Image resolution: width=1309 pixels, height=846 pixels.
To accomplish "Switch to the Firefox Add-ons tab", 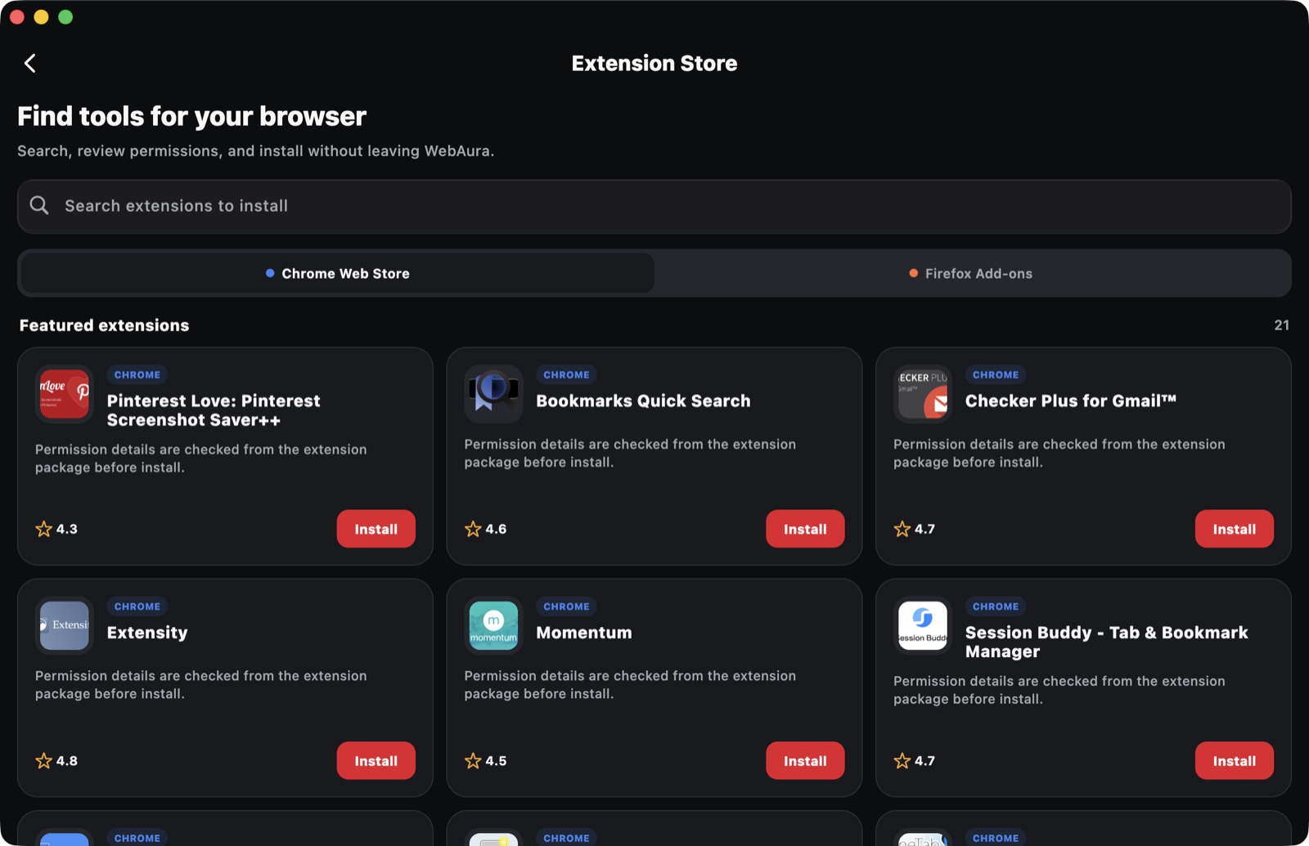I will (971, 273).
